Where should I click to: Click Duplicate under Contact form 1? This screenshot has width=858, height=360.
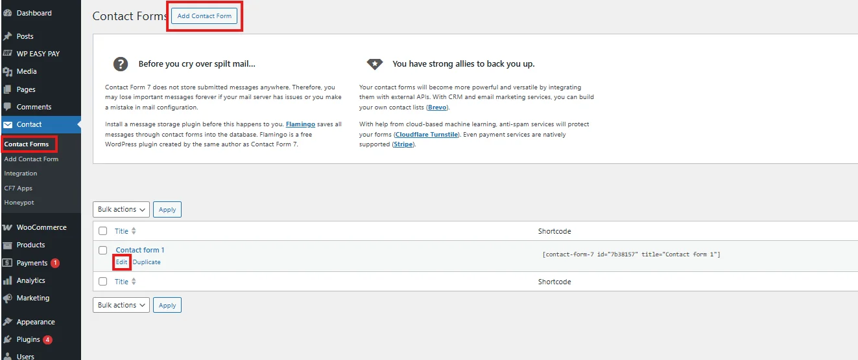click(147, 262)
